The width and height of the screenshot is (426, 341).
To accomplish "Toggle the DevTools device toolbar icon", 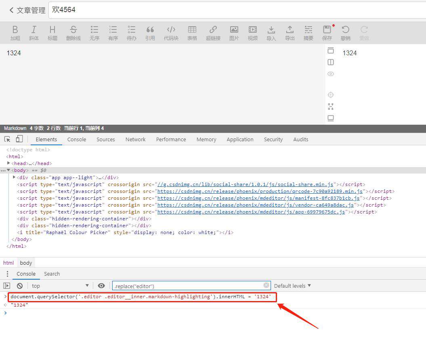I will point(19,139).
